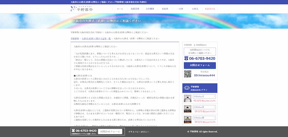The width and height of the screenshot is (288, 137).
Task: Go to the 会社概要 page
Action: pos(150,9)
